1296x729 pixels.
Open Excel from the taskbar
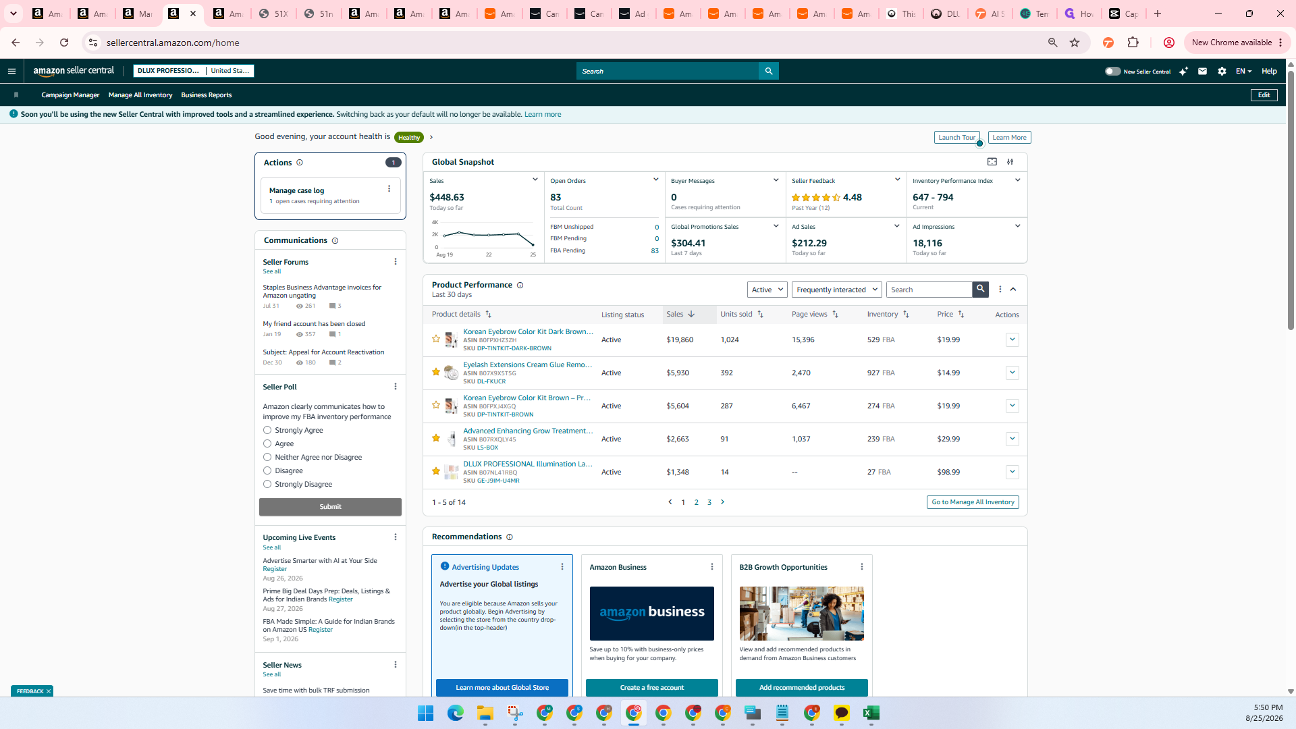871,713
